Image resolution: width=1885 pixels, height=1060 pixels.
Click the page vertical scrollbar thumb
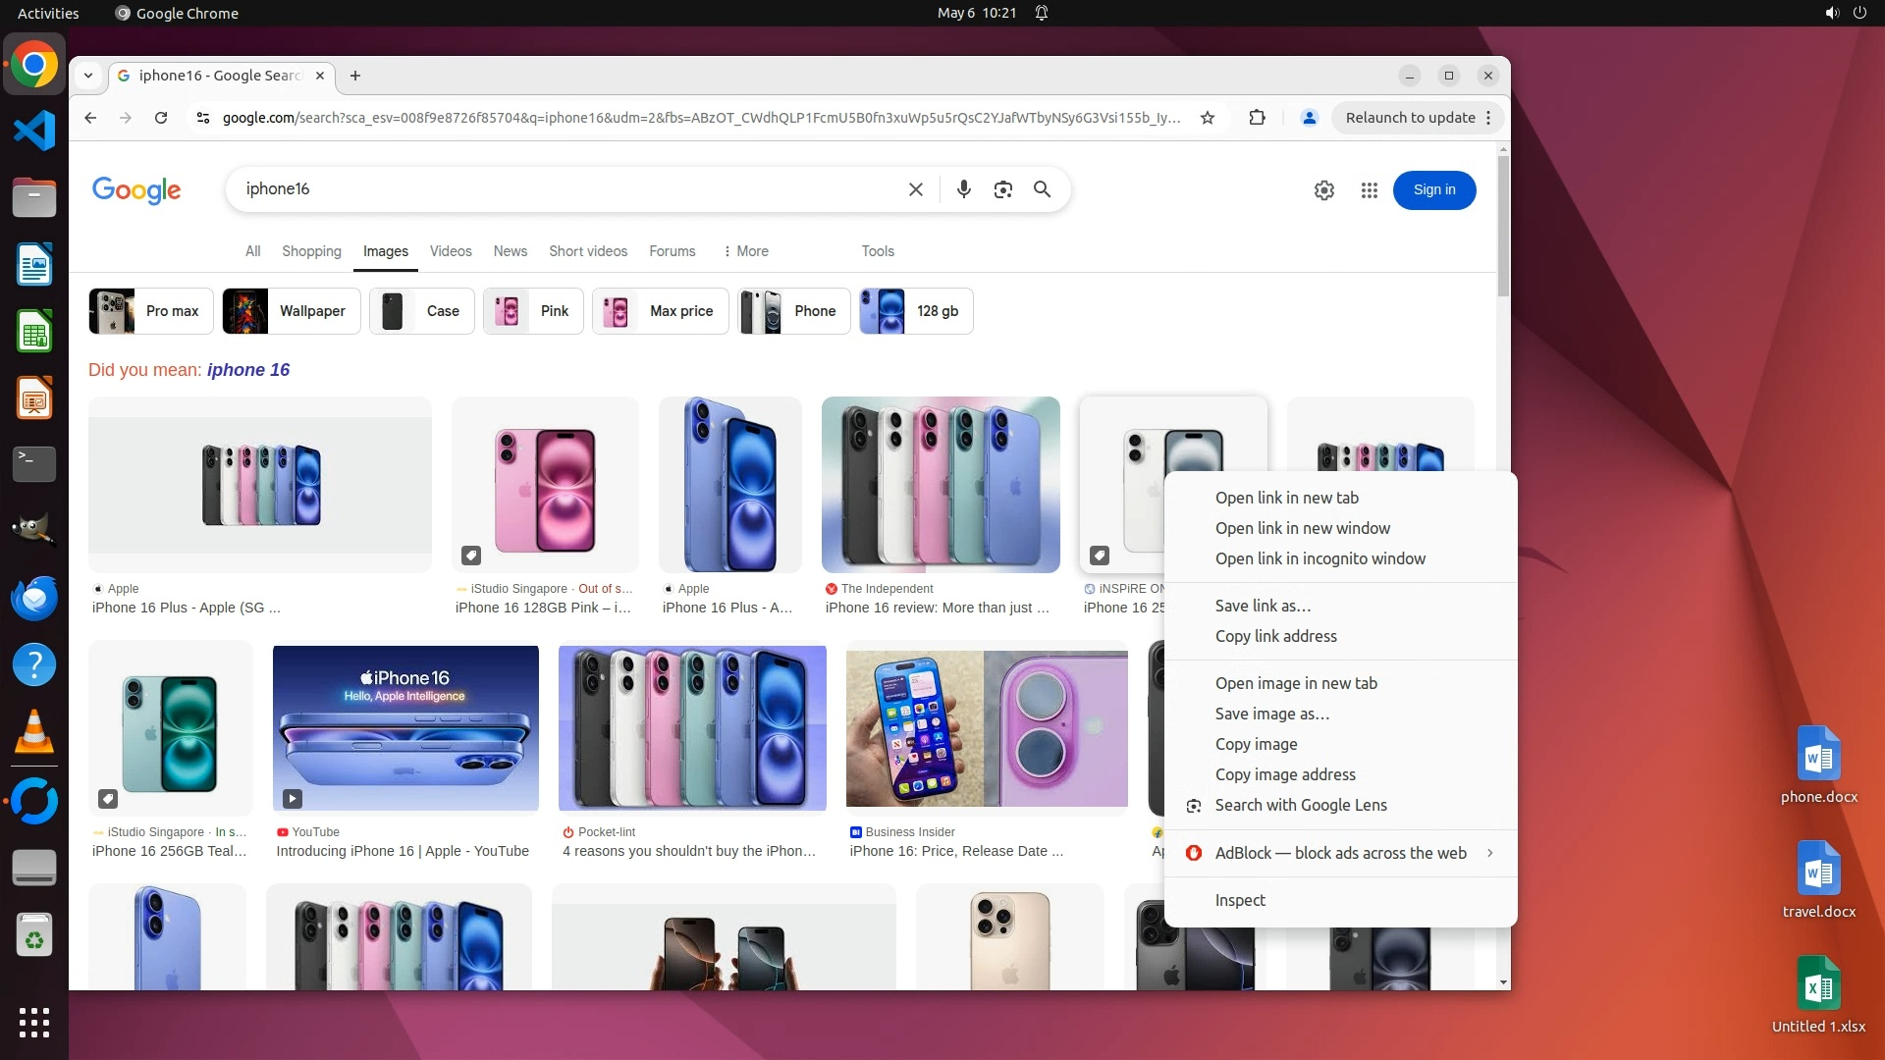(1502, 226)
